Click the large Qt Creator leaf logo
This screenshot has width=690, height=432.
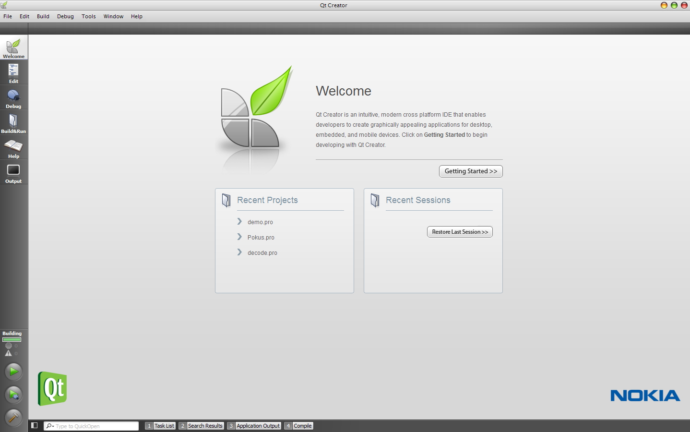(256, 108)
